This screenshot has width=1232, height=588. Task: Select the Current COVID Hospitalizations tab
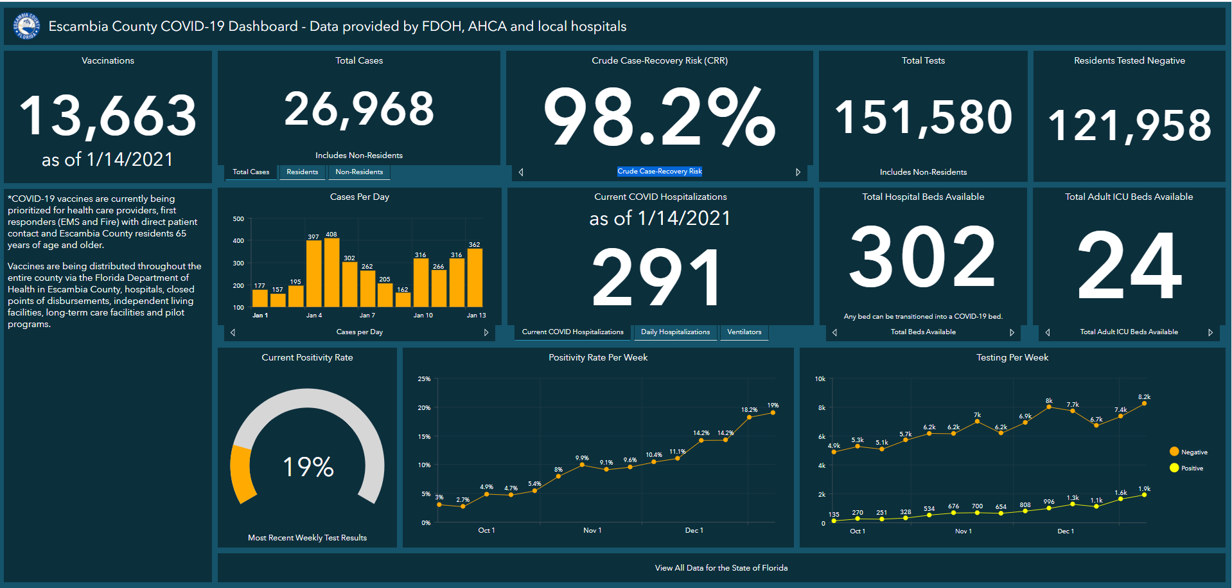tap(572, 332)
